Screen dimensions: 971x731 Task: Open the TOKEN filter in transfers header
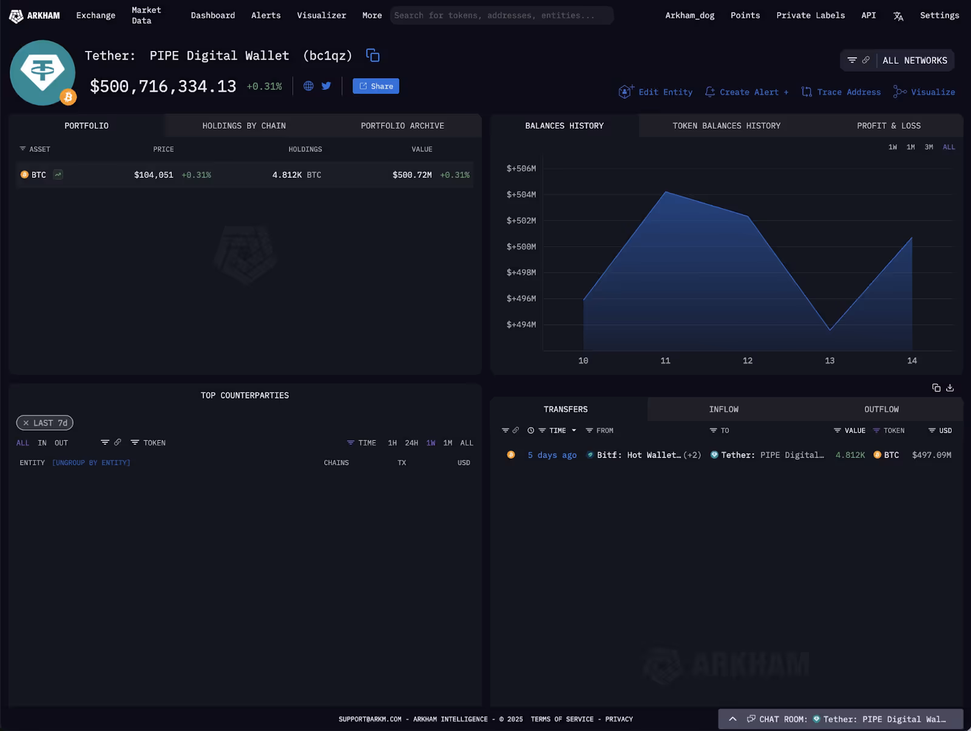888,431
